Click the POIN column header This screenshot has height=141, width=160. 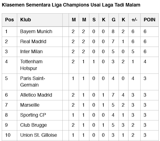(149, 20)
